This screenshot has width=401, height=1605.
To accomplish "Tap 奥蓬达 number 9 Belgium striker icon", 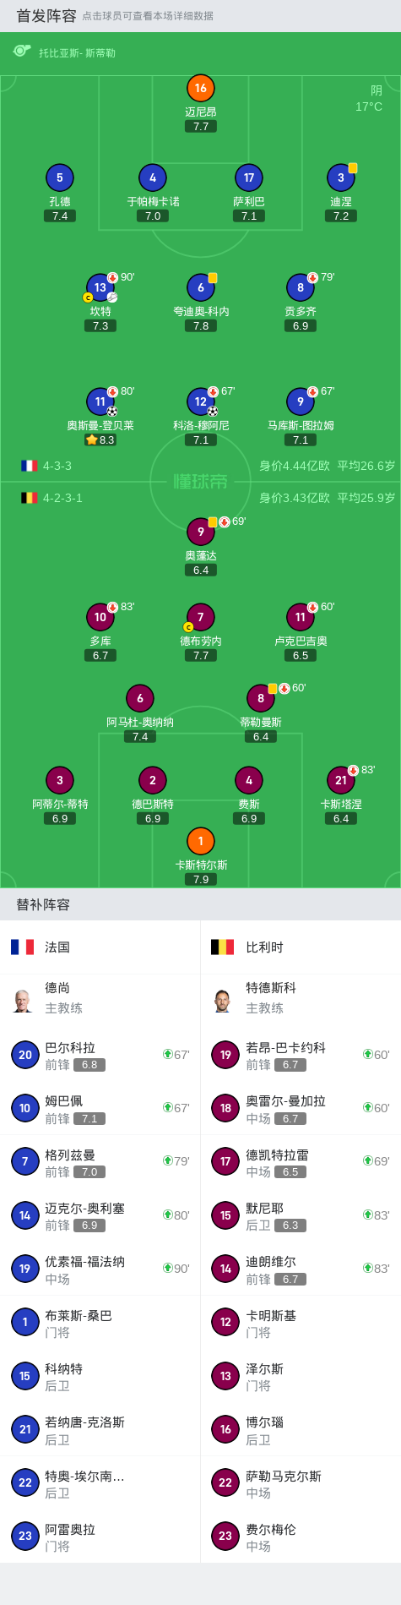I will pyautogui.click(x=201, y=532).
